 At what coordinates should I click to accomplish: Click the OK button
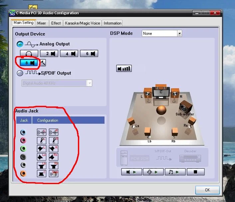pos(207,190)
